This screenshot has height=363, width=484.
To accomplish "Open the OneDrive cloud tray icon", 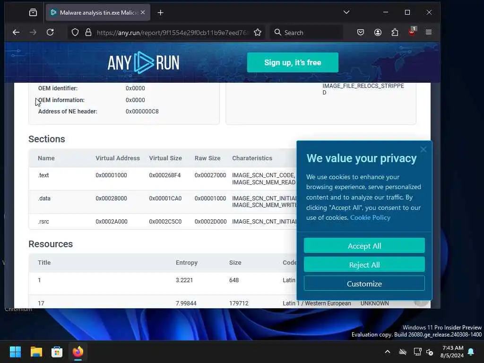I will [x=403, y=352].
